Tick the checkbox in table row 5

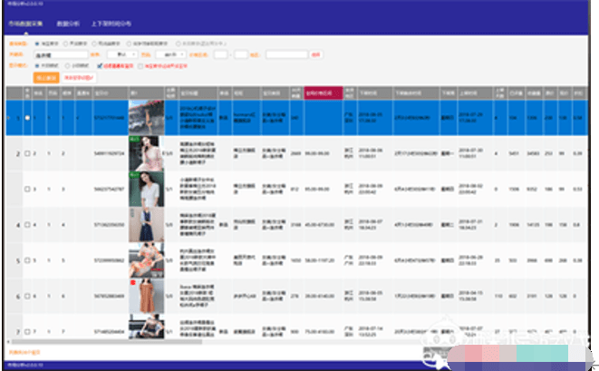(x=27, y=260)
